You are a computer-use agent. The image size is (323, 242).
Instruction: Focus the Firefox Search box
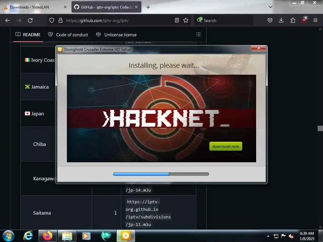coord(224,20)
